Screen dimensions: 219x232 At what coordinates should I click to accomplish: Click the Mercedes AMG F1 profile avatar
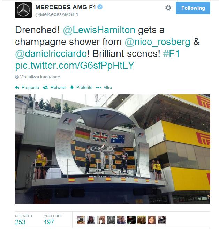(x=23, y=10)
